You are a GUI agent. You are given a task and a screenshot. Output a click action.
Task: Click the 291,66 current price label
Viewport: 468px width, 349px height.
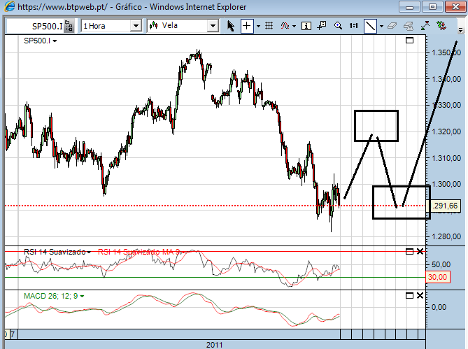click(445, 206)
